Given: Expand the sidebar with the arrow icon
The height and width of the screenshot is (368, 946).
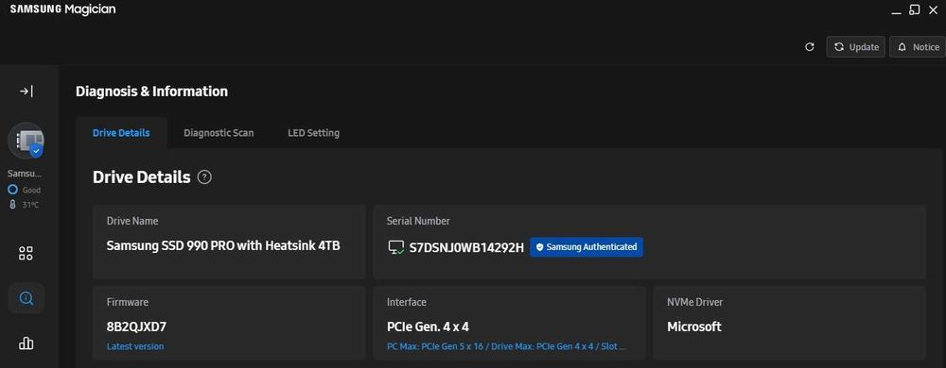Looking at the screenshot, I should (x=26, y=92).
